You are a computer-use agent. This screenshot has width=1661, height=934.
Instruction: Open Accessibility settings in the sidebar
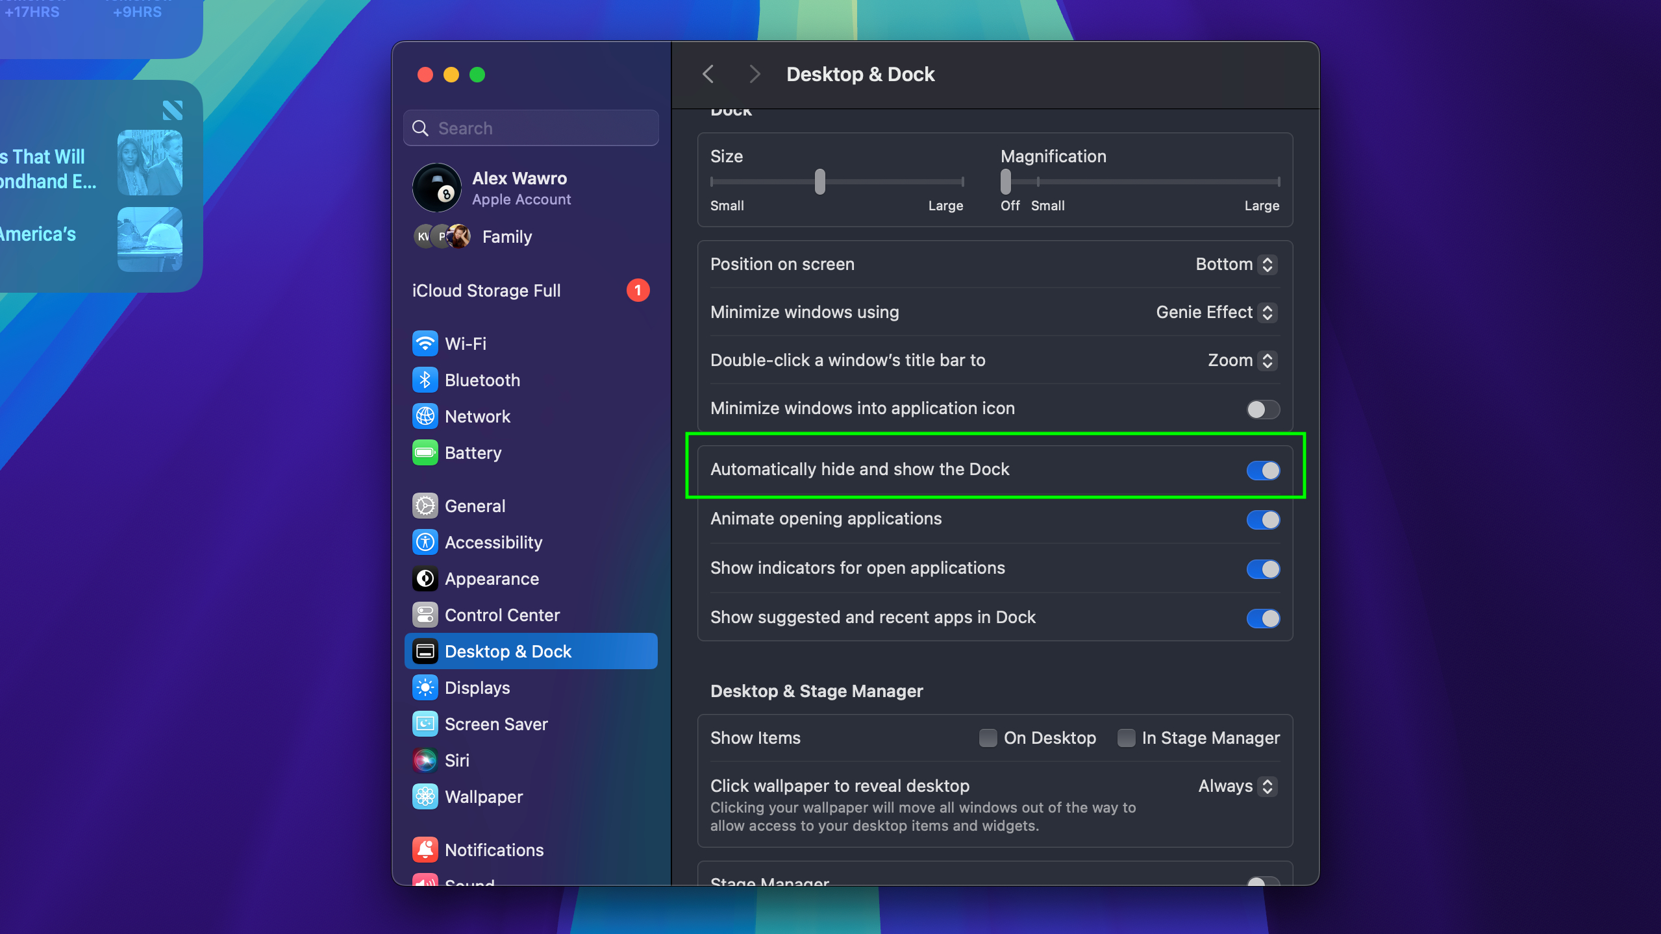click(x=531, y=543)
